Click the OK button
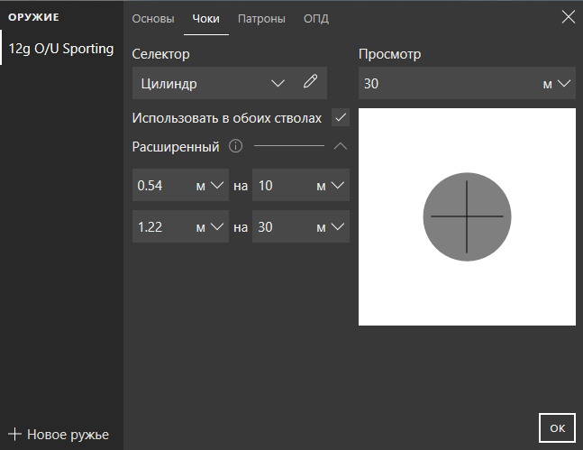The height and width of the screenshot is (450, 583). coord(557,428)
